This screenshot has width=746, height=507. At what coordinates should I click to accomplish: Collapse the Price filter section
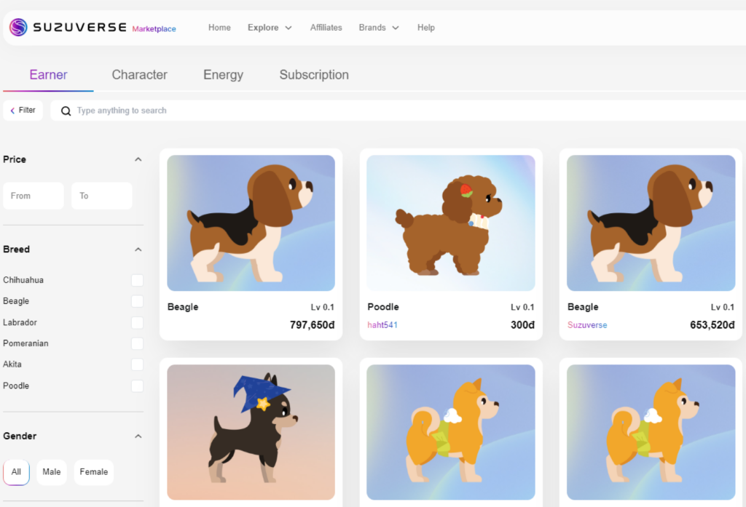[138, 159]
